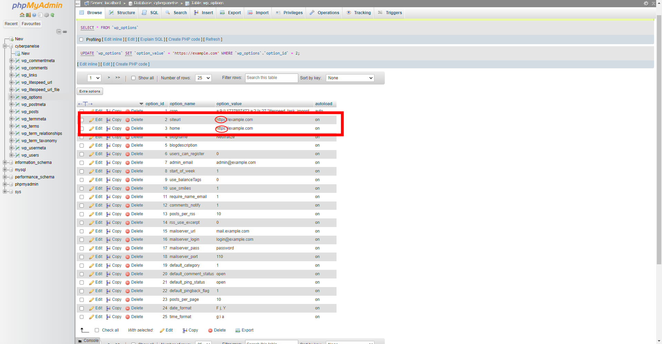Switch to the Structure tab
This screenshot has height=344, width=662.
pos(122,13)
